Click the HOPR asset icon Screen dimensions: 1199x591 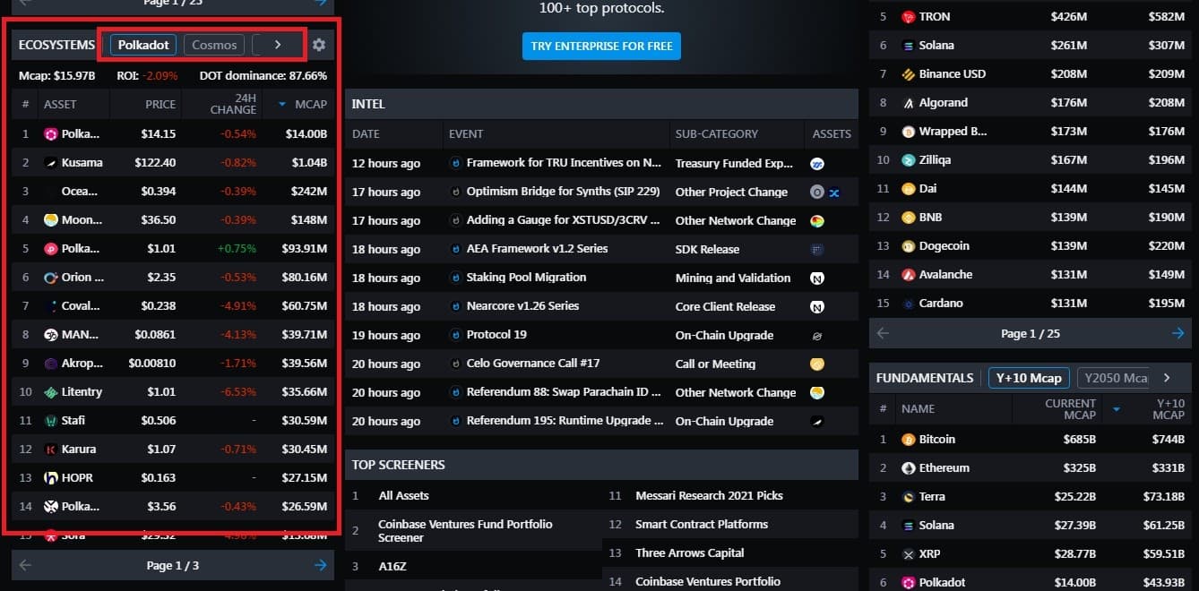pyautogui.click(x=51, y=478)
